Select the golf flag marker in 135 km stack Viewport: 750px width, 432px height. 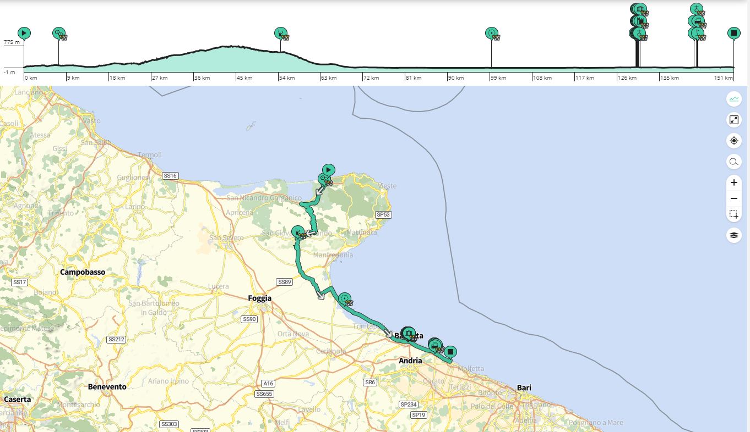[697, 33]
